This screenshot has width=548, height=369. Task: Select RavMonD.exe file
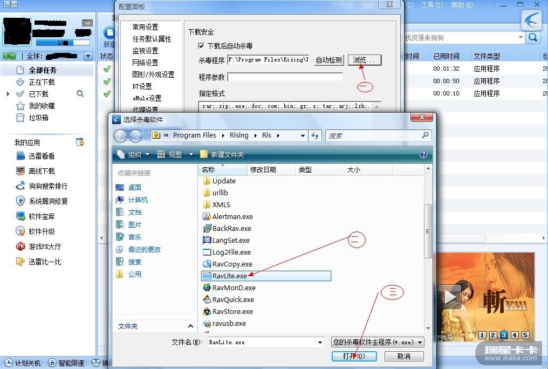tap(229, 288)
